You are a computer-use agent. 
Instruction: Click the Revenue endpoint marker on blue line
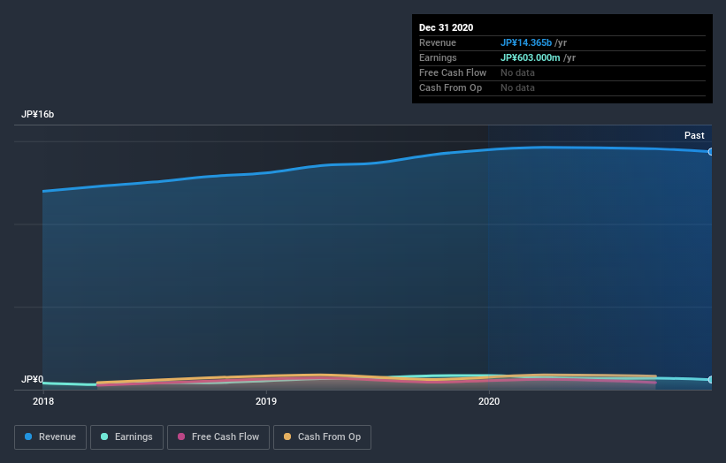pos(711,152)
